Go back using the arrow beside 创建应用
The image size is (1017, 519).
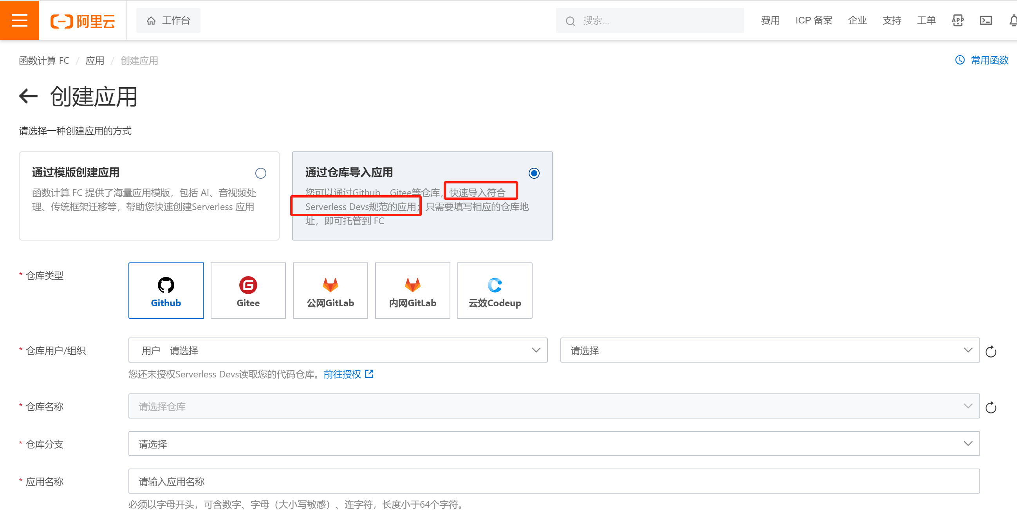[x=28, y=96]
